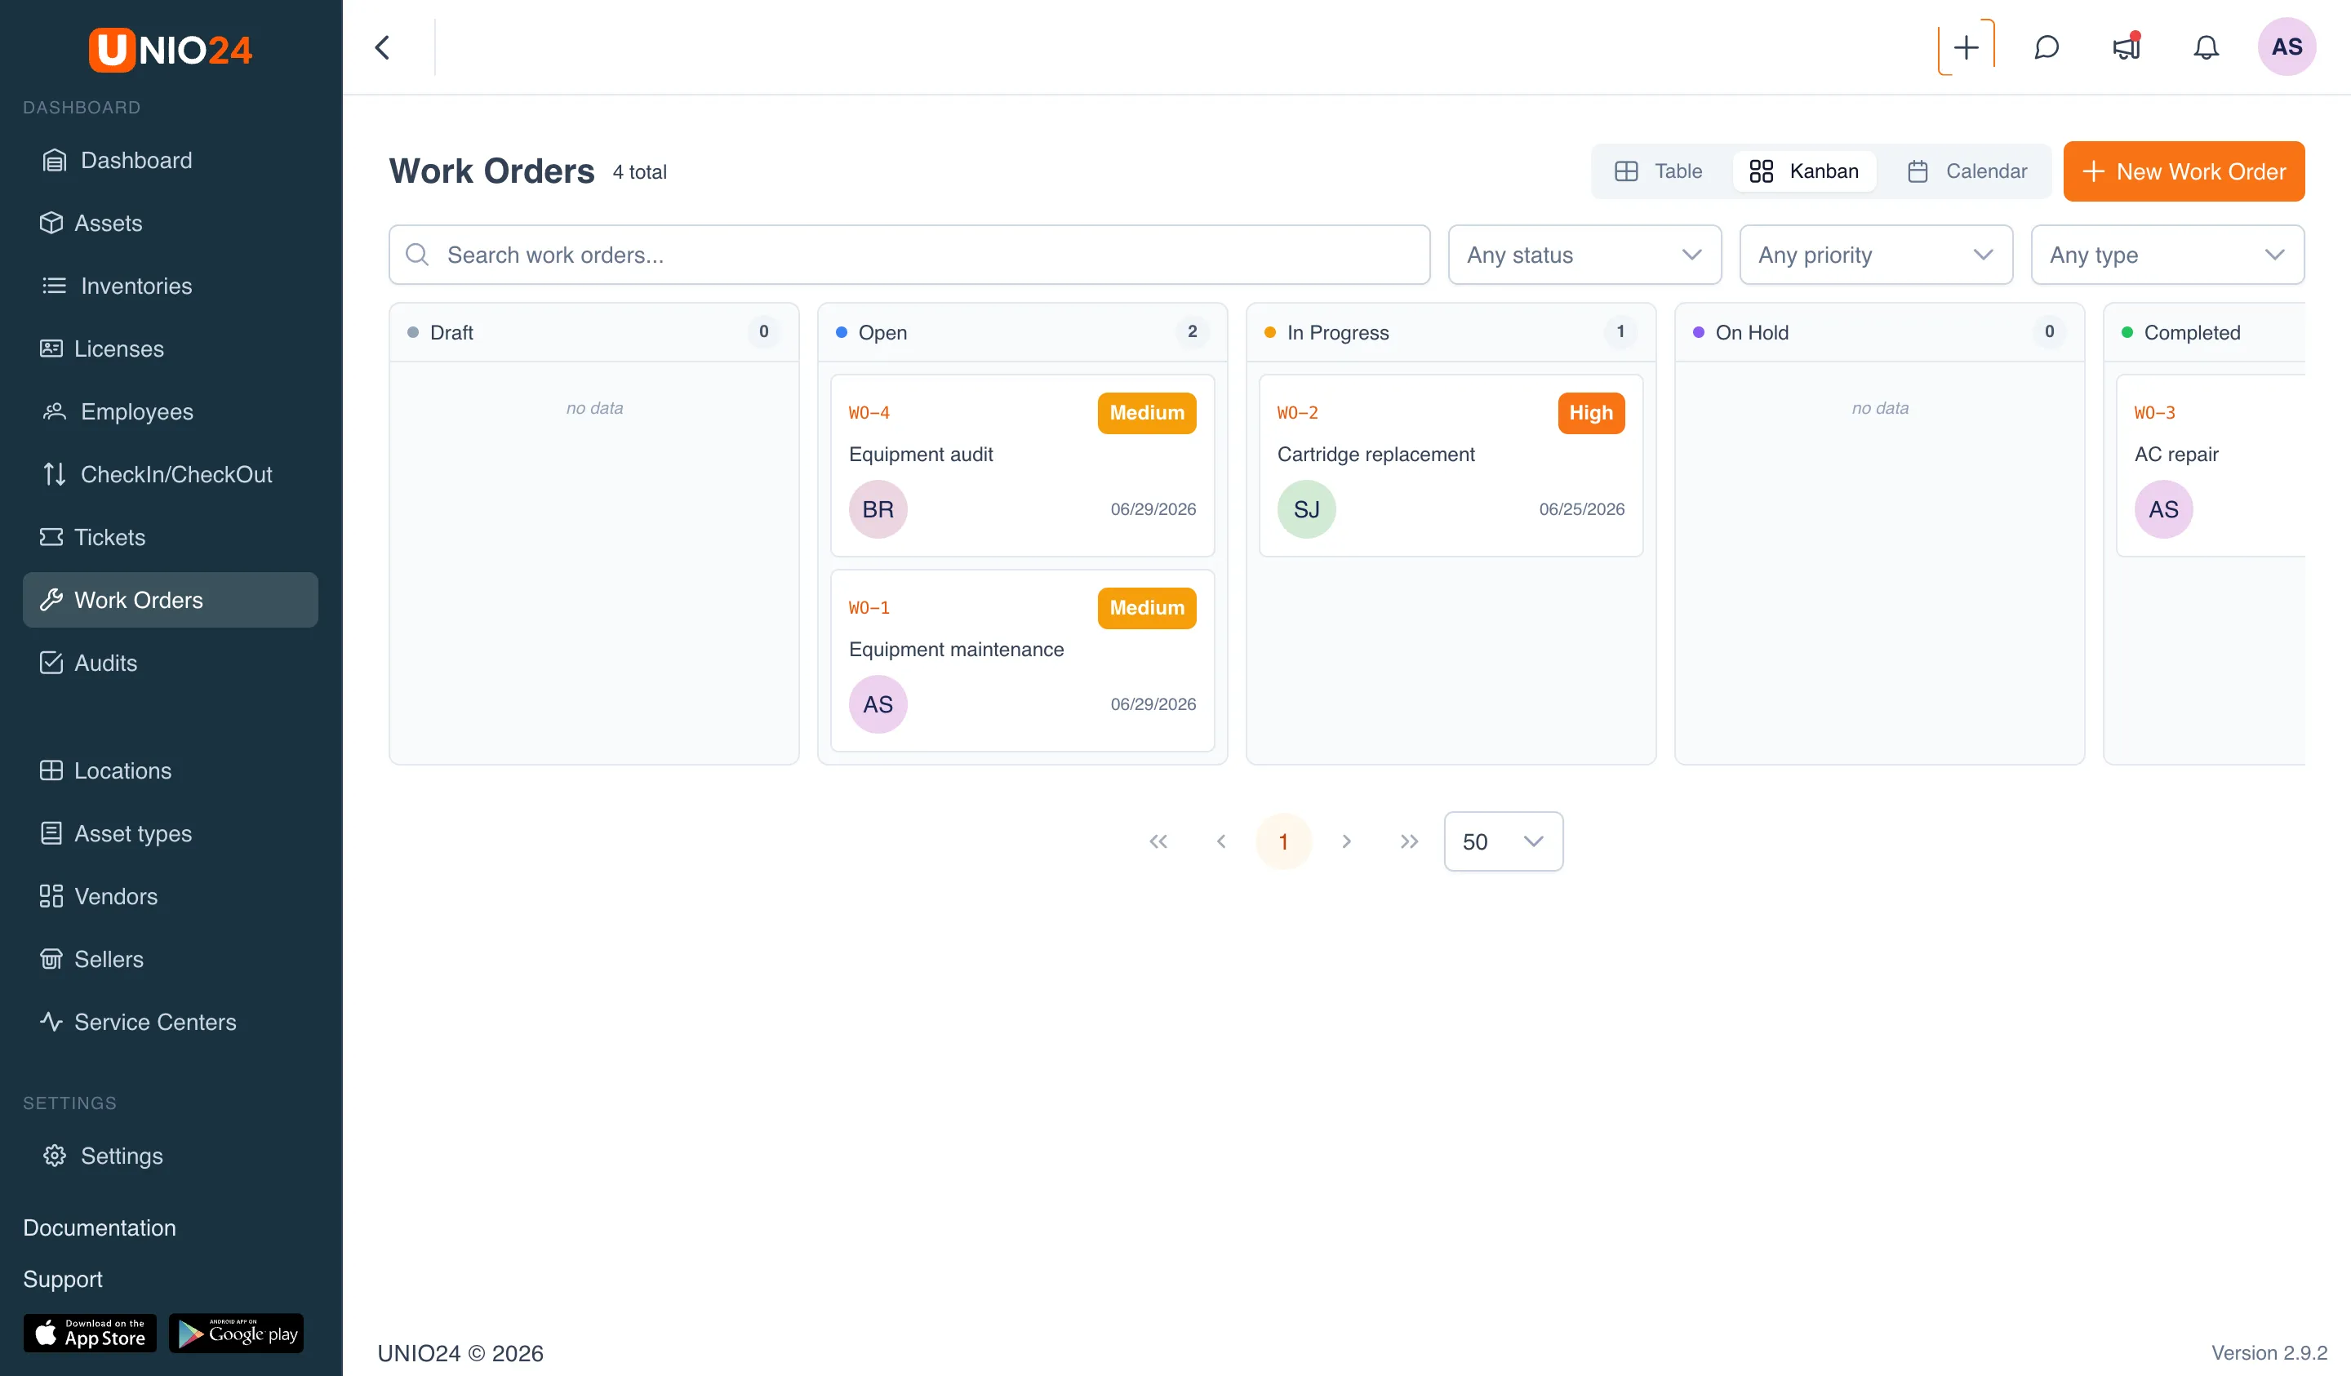Go to the previous page
This screenshot has width=2351, height=1376.
(1220, 841)
